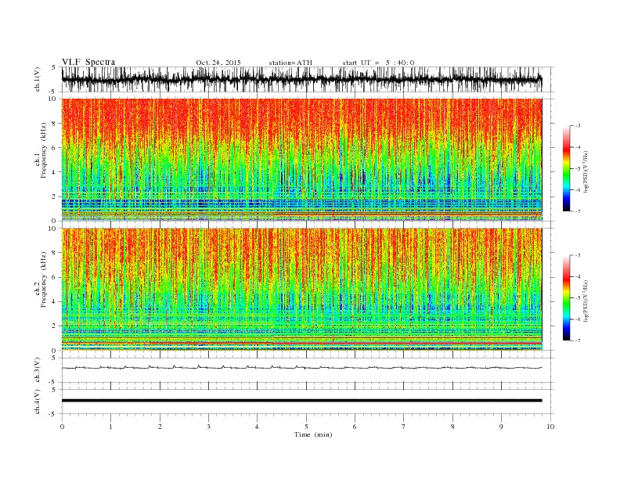Image resolution: width=620 pixels, height=479 pixels.
Task: Click the "Time (min)" x-axis label
Action: (x=313, y=434)
